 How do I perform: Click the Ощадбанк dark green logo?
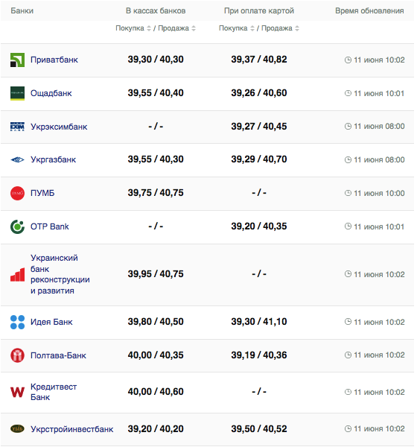[x=17, y=94]
